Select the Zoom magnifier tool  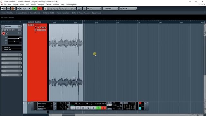(60, 9)
